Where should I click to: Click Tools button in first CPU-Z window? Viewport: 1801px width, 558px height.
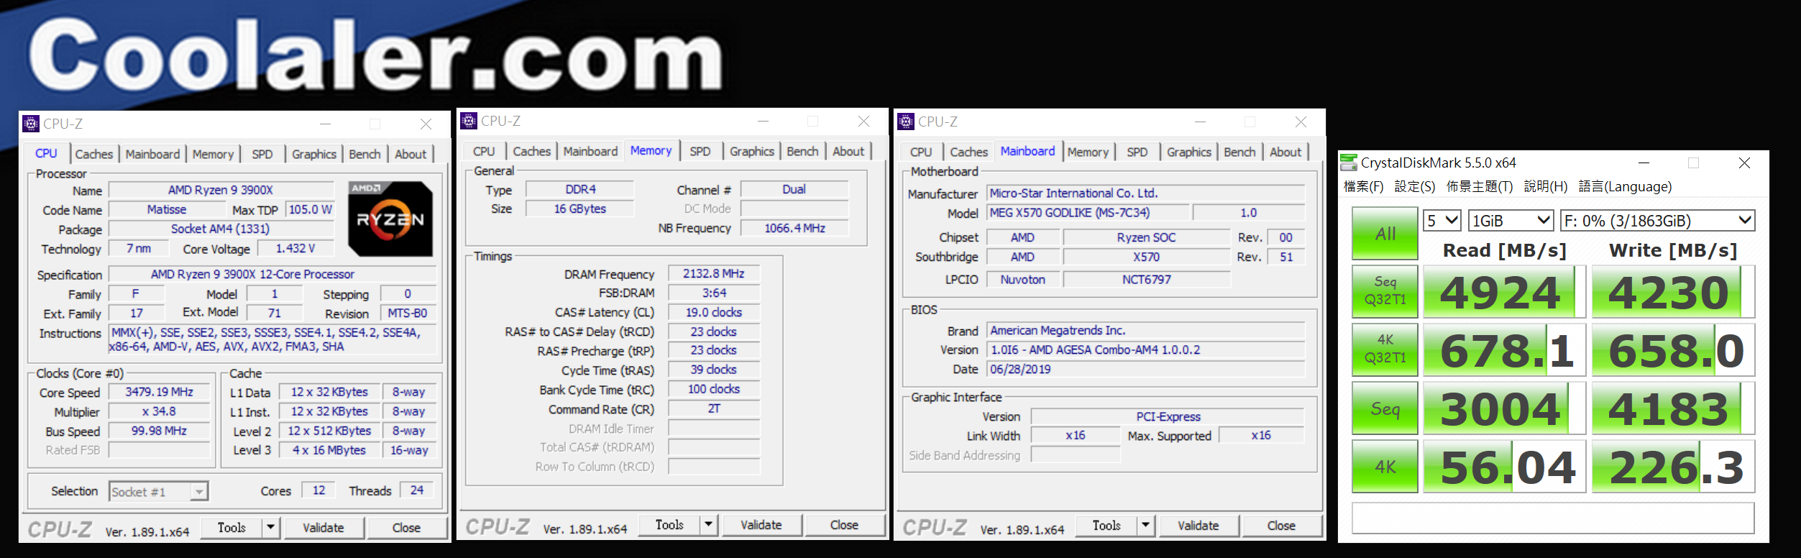tap(232, 528)
